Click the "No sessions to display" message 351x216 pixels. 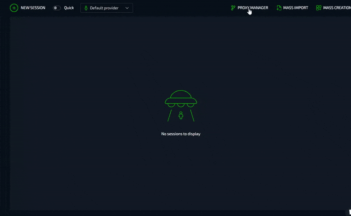click(181, 134)
